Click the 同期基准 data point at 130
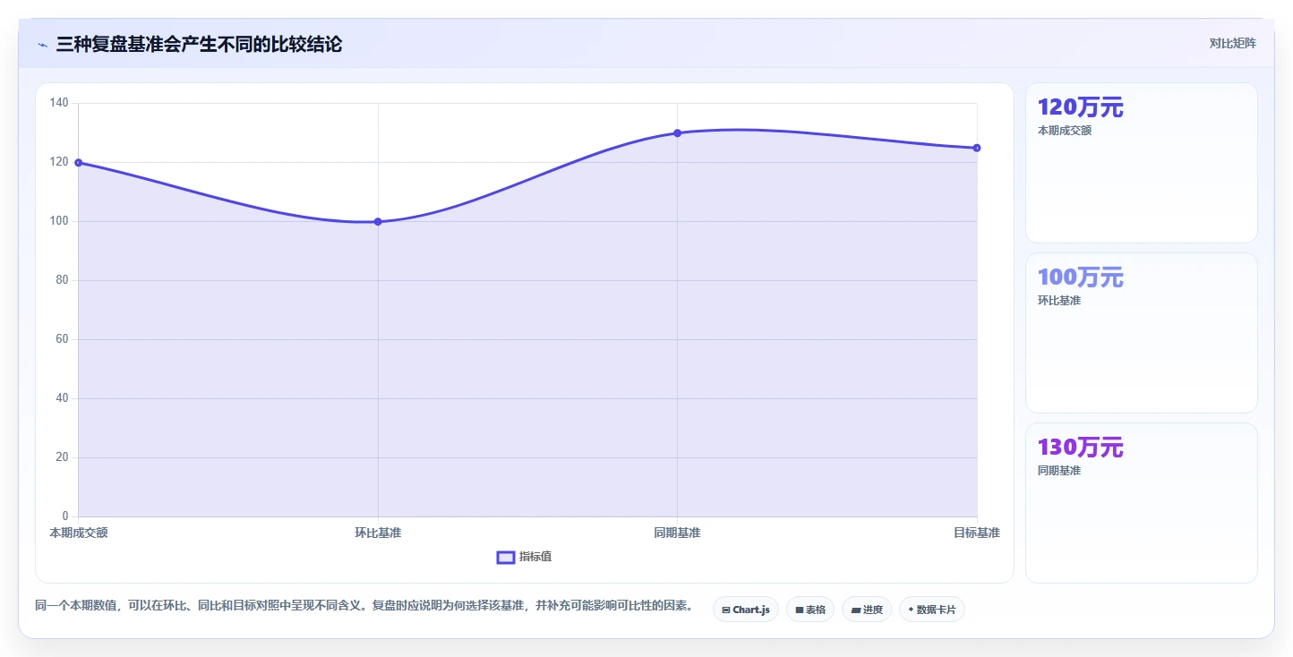Viewport: 1293px width, 657px height. (677, 132)
